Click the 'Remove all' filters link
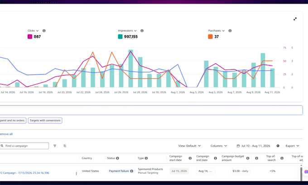 [6, 134]
